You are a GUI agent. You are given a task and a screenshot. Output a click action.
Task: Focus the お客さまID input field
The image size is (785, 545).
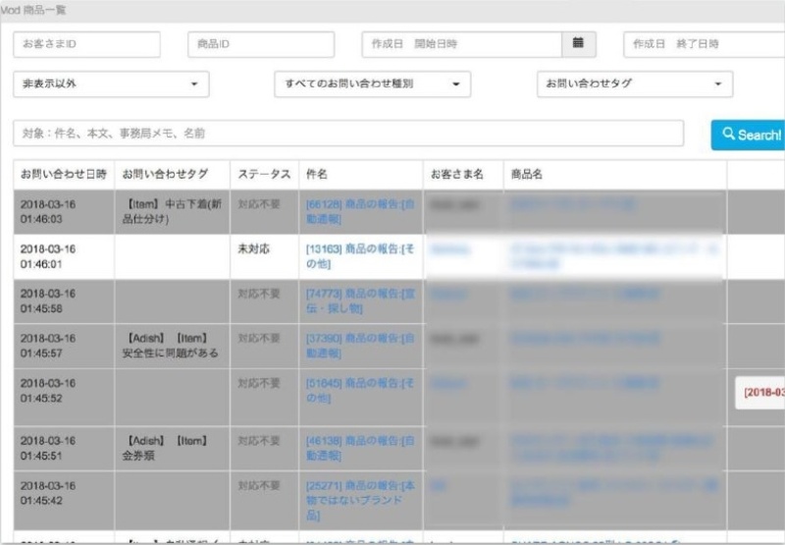86,44
